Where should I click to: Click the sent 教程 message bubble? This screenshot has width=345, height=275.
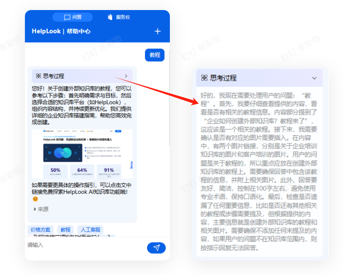155,55
